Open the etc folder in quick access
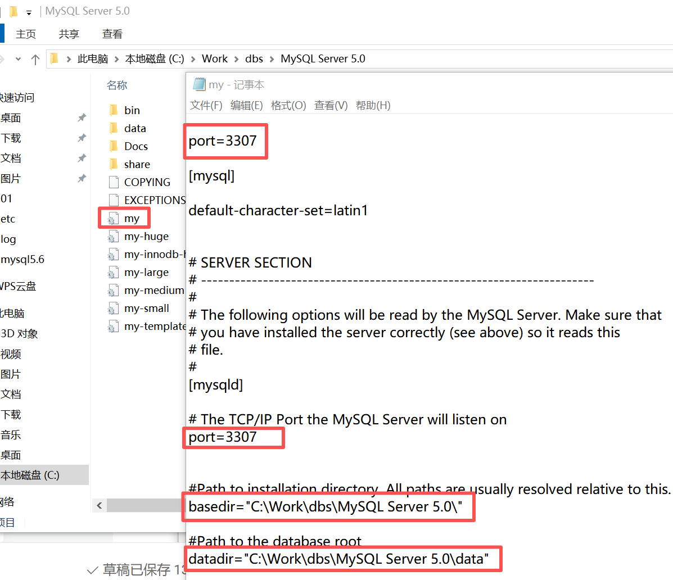This screenshot has height=580, width=673. [8, 219]
